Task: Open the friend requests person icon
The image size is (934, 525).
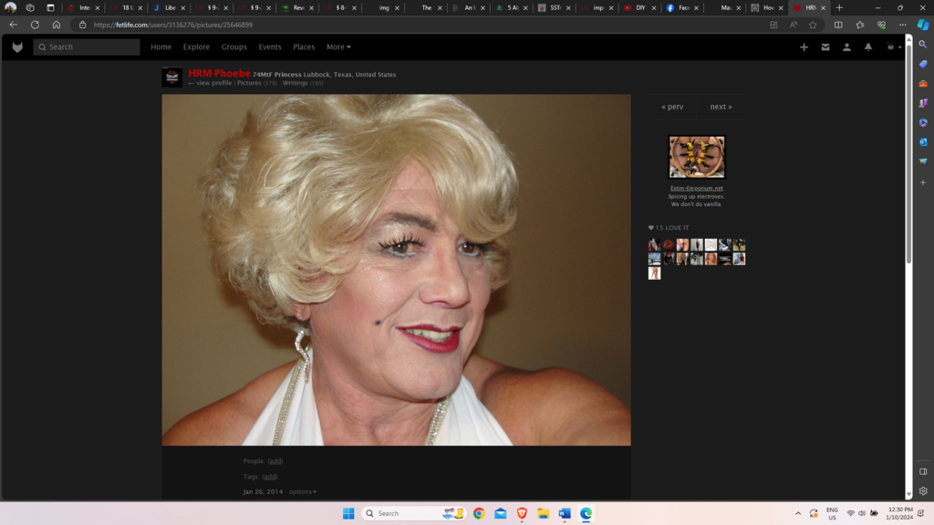Action: [x=846, y=47]
